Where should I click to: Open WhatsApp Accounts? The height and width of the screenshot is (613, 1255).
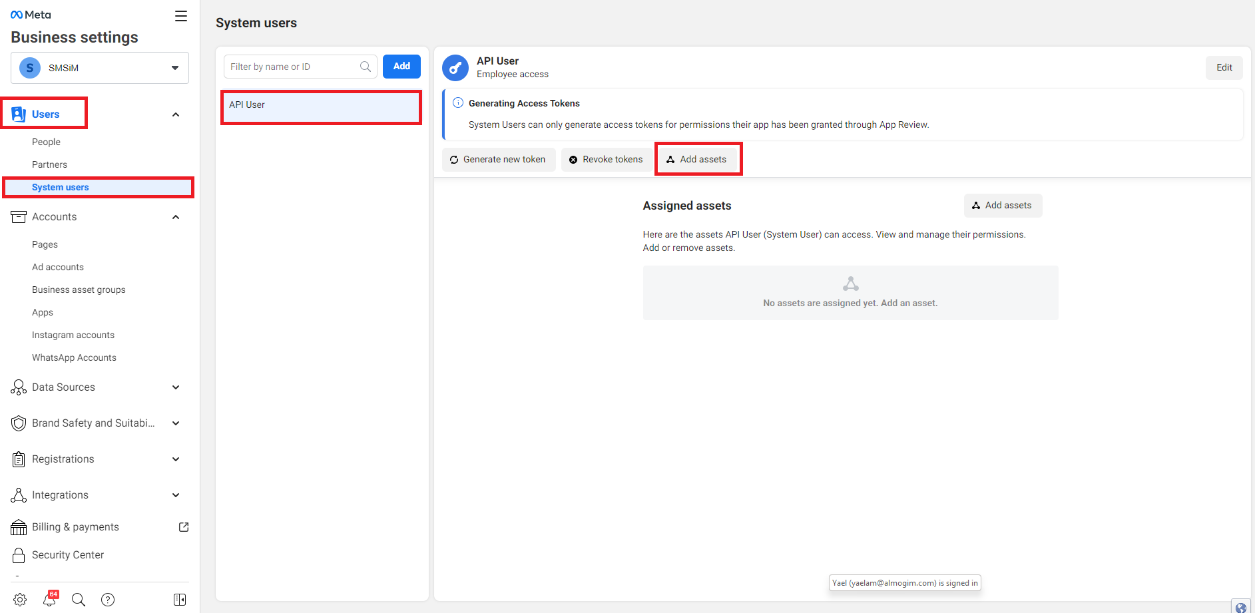pos(74,357)
